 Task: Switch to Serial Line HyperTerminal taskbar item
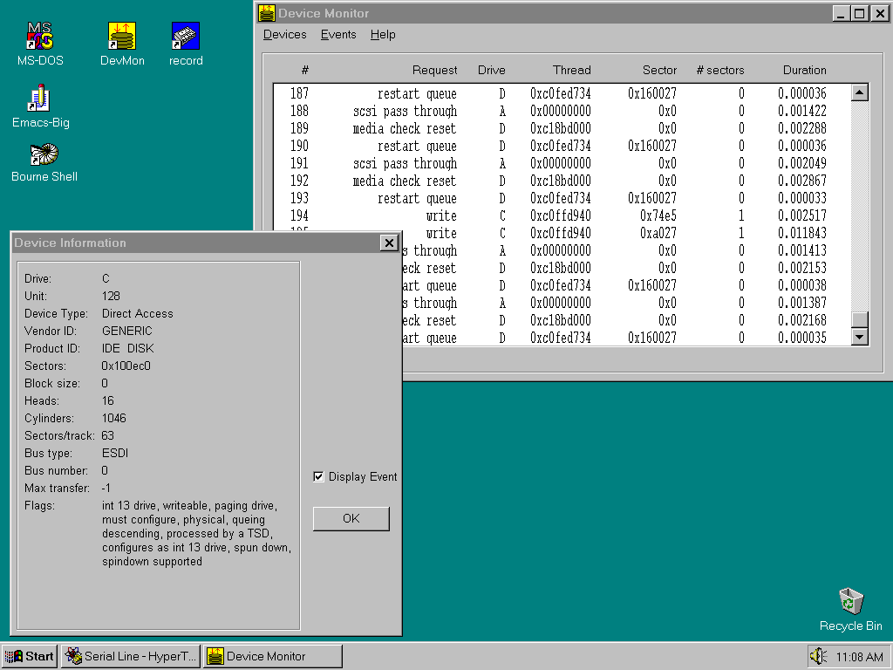coord(131,656)
